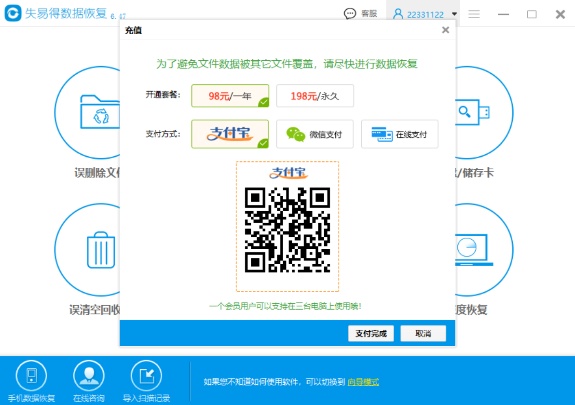The image size is (575, 405).
Task: Click the Alipay QR code image
Action: tap(287, 230)
